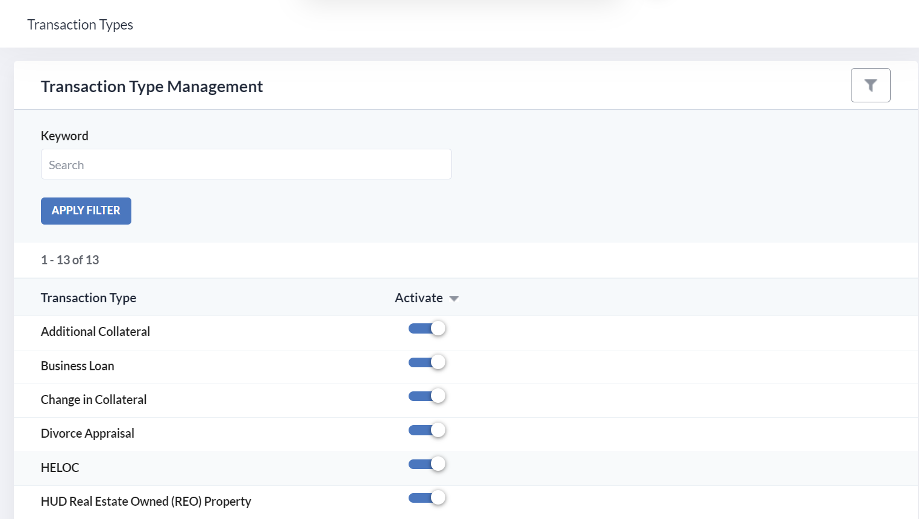Turn off Divorce Appraisal activation toggle
The width and height of the screenshot is (919, 519).
coord(427,430)
